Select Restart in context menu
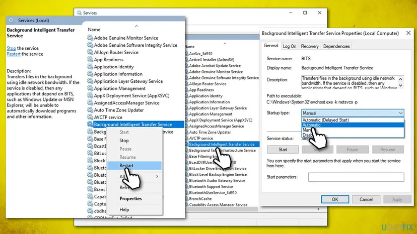Viewport: 417px width, 234px height. pos(134,166)
